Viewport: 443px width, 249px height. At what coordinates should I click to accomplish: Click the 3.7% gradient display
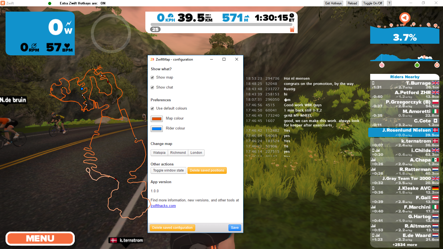[405, 37]
